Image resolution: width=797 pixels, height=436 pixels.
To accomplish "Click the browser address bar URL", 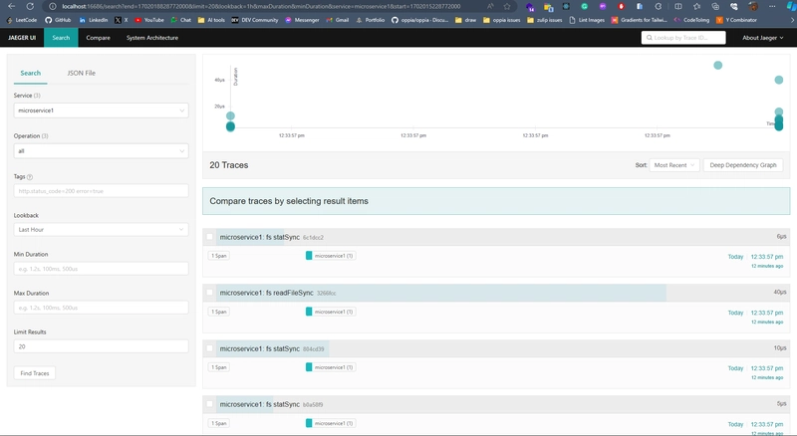I will (261, 7).
